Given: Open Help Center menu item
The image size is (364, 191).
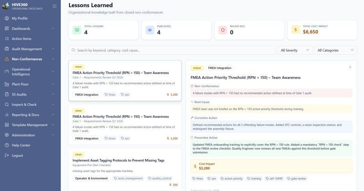Looking at the screenshot, I should click(x=30, y=145).
